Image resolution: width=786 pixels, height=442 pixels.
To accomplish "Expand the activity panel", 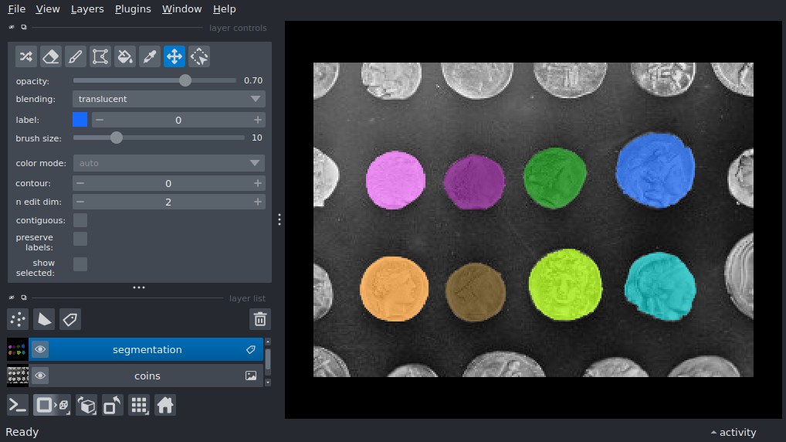I will [x=733, y=432].
